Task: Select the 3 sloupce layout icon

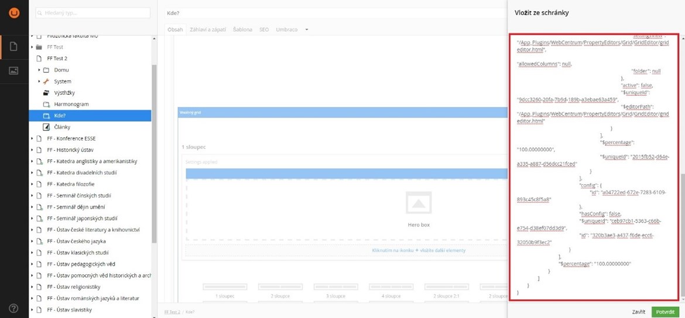Action: (335, 287)
